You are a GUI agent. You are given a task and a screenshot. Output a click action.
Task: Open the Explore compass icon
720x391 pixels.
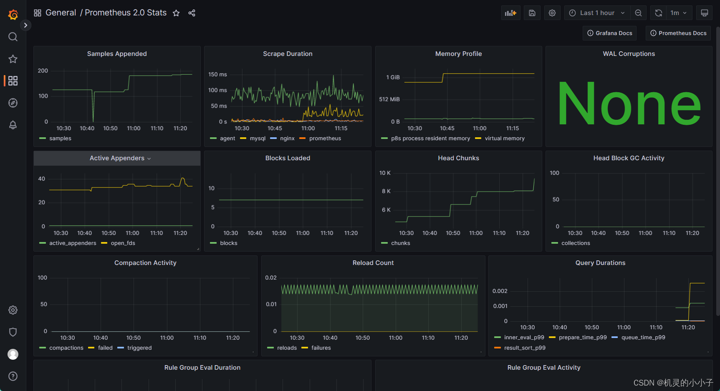pyautogui.click(x=13, y=103)
